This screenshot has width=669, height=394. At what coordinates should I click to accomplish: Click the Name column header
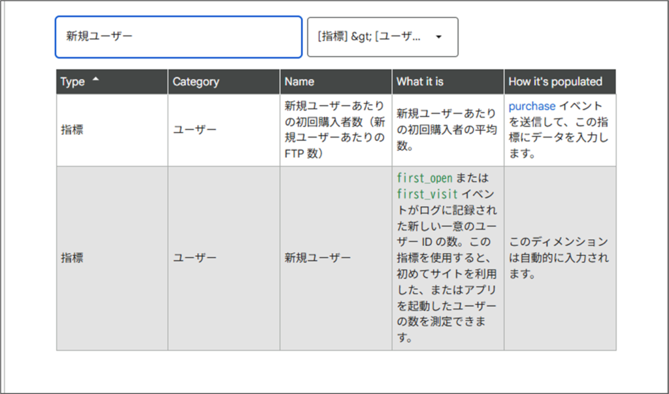coord(299,82)
